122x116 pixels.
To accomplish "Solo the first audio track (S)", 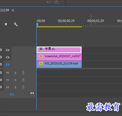I will coord(15,73).
